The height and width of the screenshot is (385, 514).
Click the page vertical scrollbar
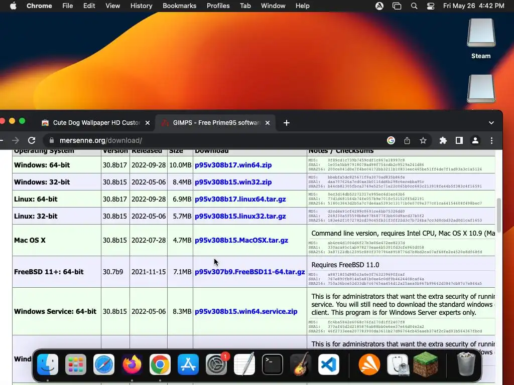(x=498, y=215)
